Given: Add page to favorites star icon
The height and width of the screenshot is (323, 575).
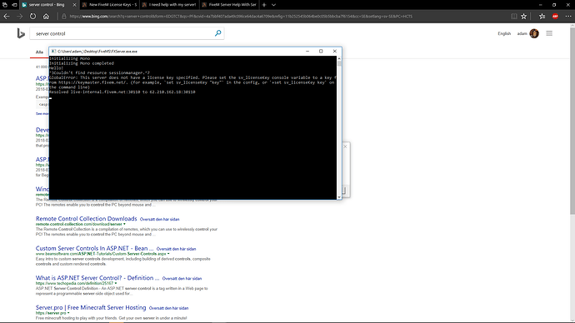Looking at the screenshot, I should (x=523, y=16).
